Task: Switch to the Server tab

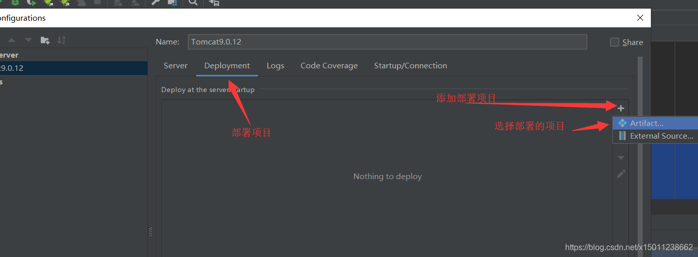Action: point(175,66)
